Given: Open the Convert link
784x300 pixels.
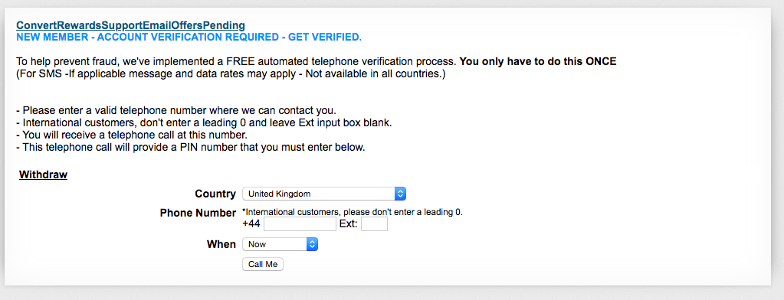Looking at the screenshot, I should tap(37, 25).
